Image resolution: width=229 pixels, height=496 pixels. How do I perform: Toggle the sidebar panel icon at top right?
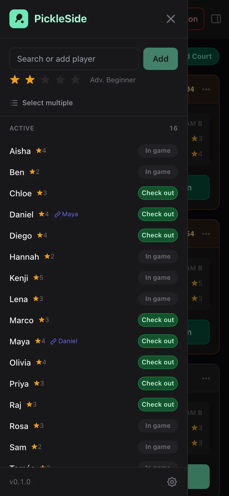click(x=216, y=19)
